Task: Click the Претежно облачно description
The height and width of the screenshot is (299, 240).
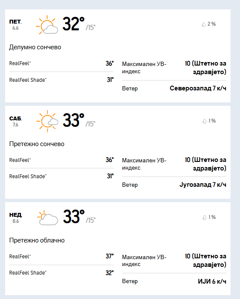Action: (x=37, y=240)
